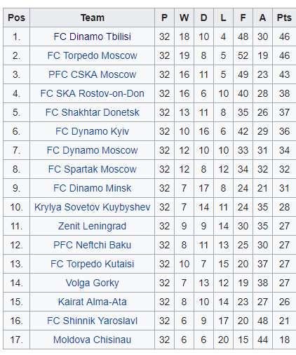Click the PFC CSKA Moscow team link

(x=92, y=74)
